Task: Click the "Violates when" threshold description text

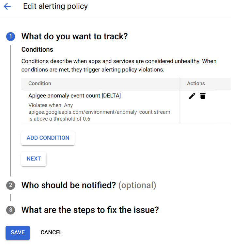Action: [x=99, y=112]
